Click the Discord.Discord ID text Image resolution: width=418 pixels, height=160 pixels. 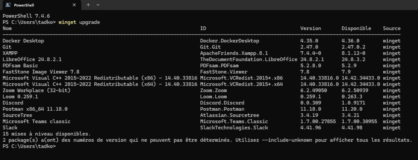(222, 103)
